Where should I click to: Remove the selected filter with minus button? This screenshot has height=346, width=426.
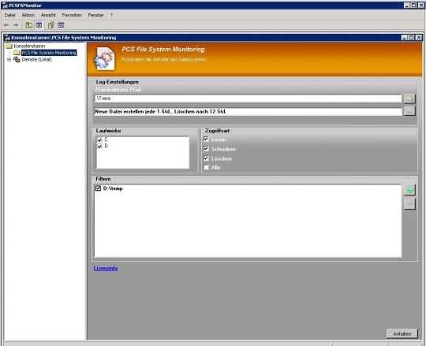409,204
